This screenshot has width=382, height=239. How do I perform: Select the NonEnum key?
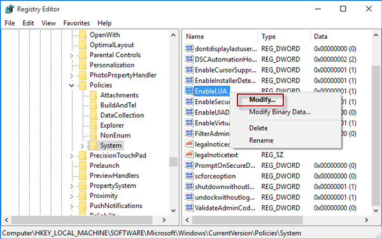[115, 135]
